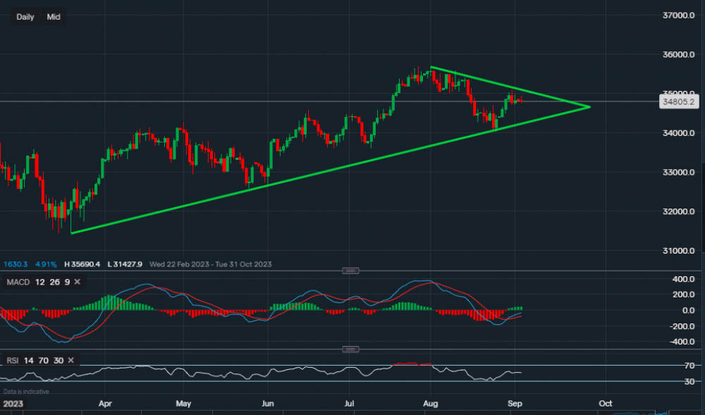Click the resize handle above MACD panel
The image size is (705, 415).
[350, 271]
